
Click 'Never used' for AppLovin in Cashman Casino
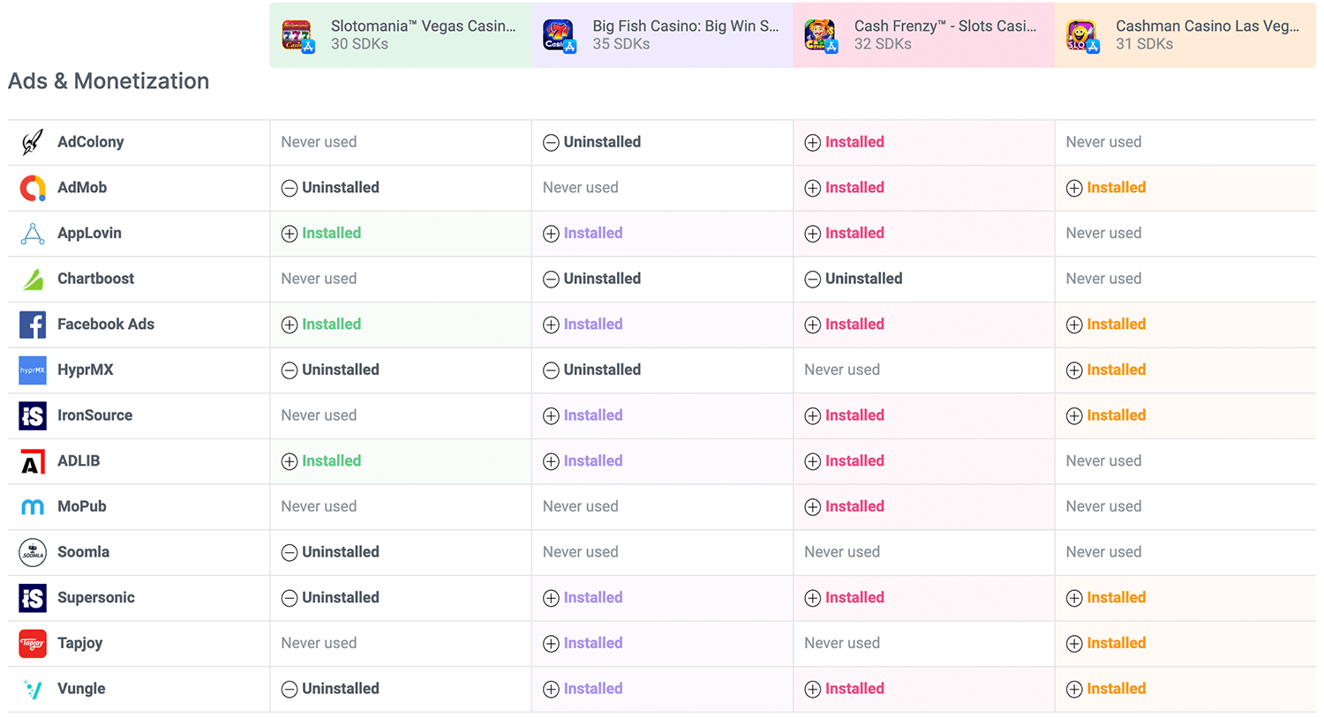(1103, 233)
